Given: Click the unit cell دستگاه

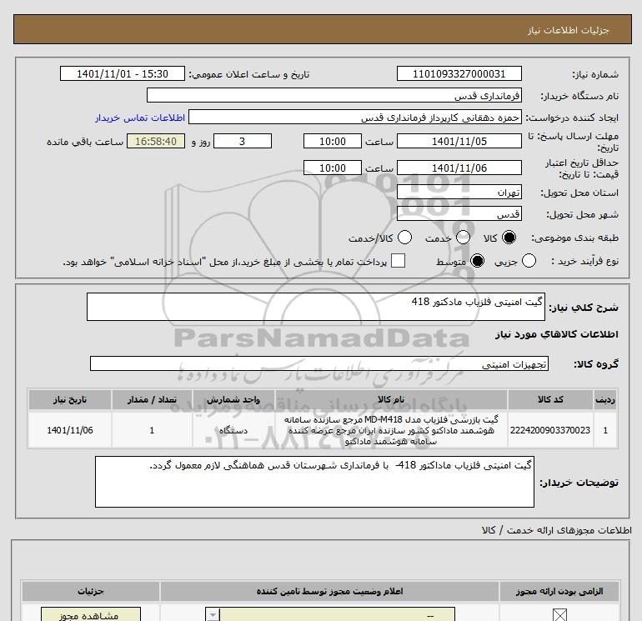Looking at the screenshot, I should pyautogui.click(x=233, y=430).
